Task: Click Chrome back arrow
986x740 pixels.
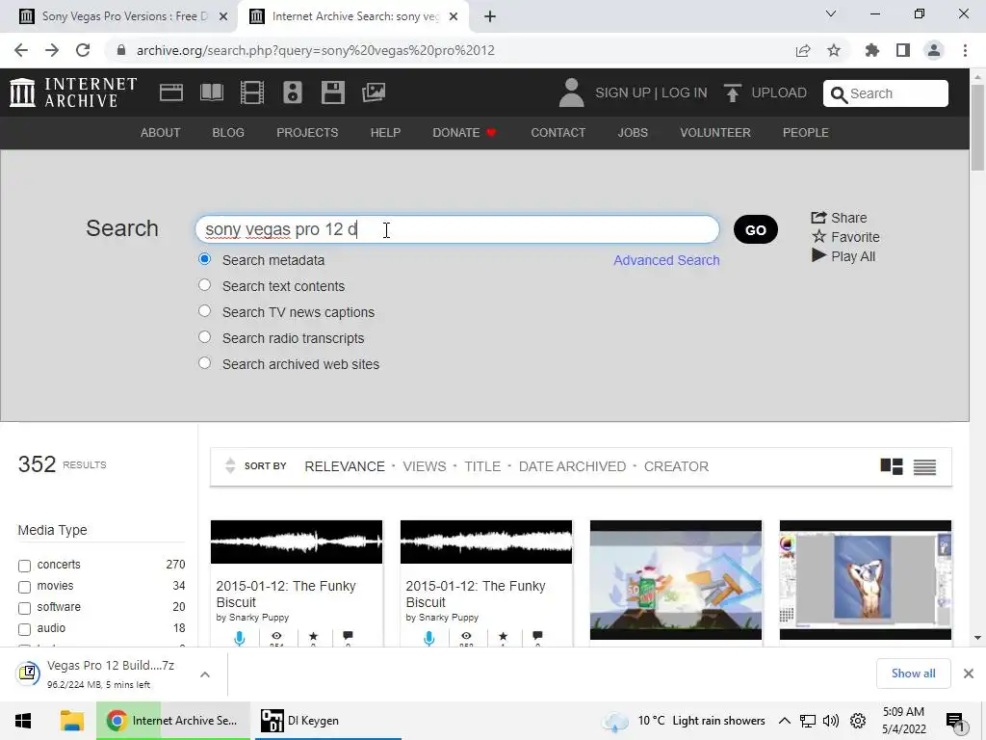Action: (21, 50)
